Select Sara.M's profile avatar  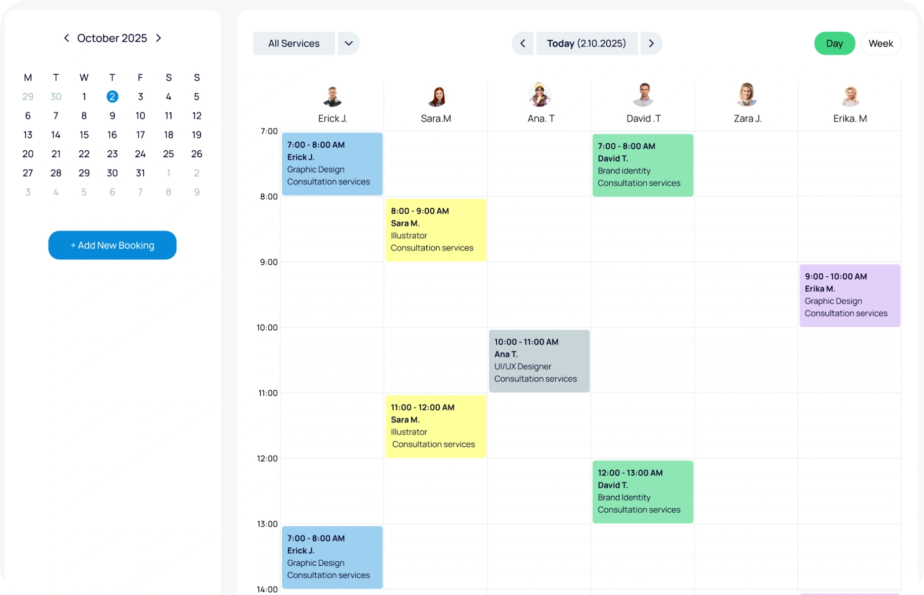436,96
